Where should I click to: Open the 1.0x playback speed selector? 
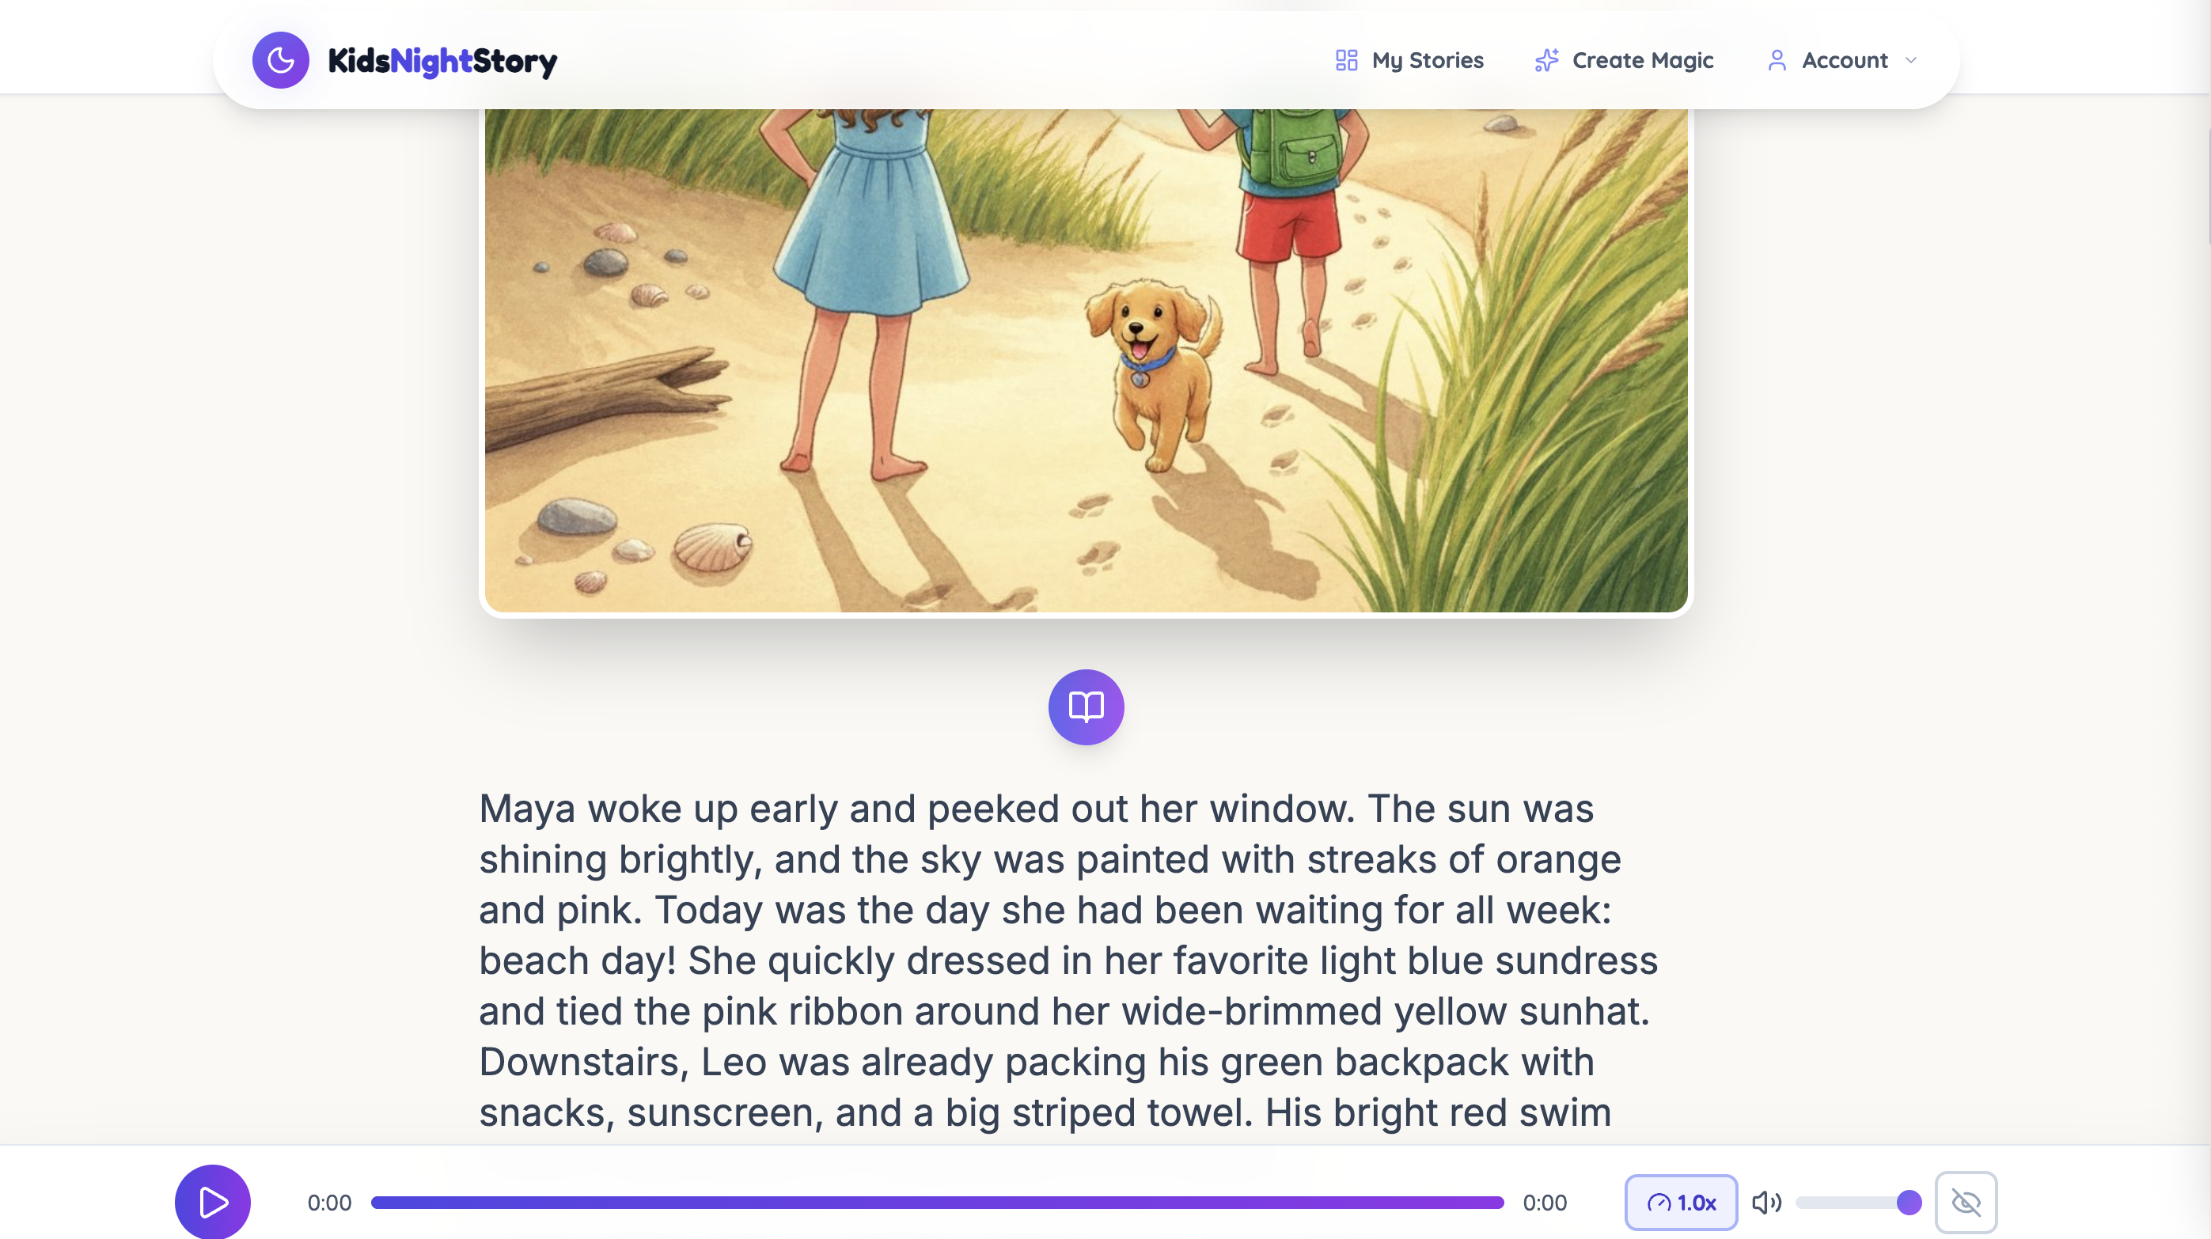pos(1682,1202)
